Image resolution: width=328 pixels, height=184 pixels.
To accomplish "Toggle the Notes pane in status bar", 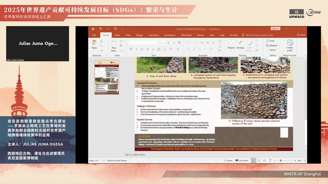I will (228, 161).
